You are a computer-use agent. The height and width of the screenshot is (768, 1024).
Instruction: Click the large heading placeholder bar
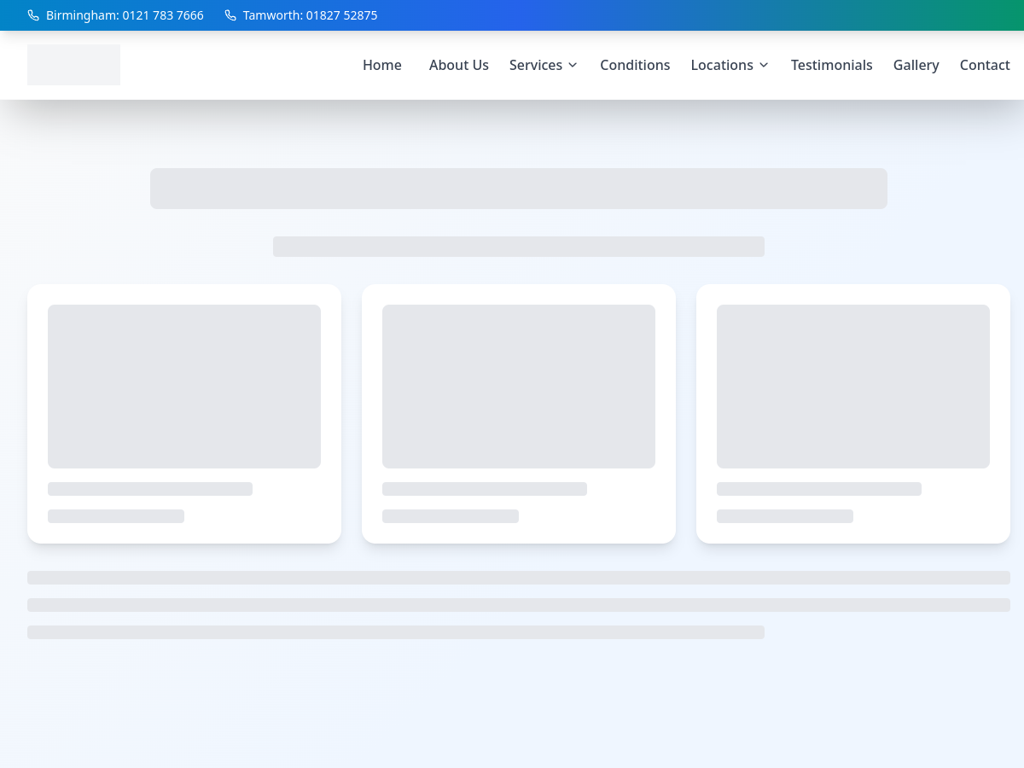point(519,189)
